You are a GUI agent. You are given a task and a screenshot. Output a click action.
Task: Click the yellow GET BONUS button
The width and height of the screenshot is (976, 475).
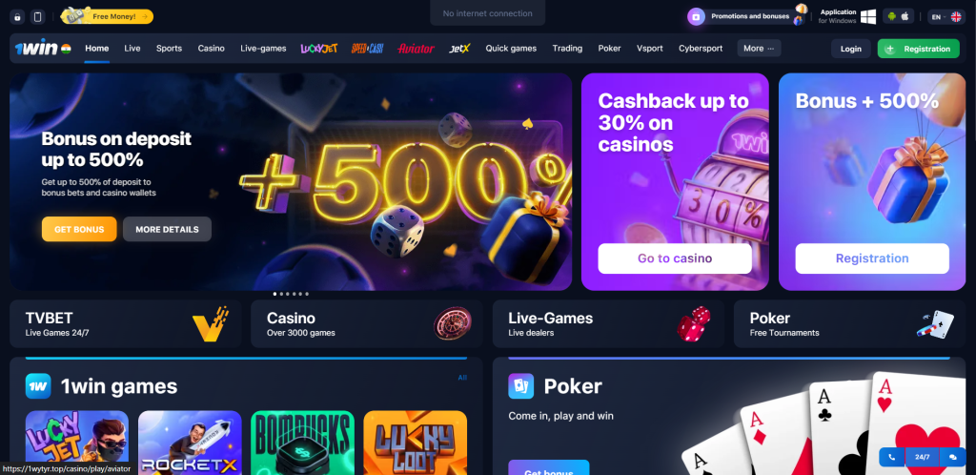(x=79, y=229)
